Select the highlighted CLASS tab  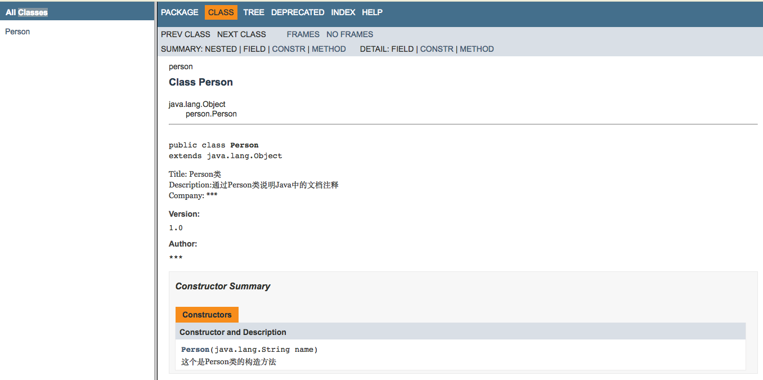[221, 12]
